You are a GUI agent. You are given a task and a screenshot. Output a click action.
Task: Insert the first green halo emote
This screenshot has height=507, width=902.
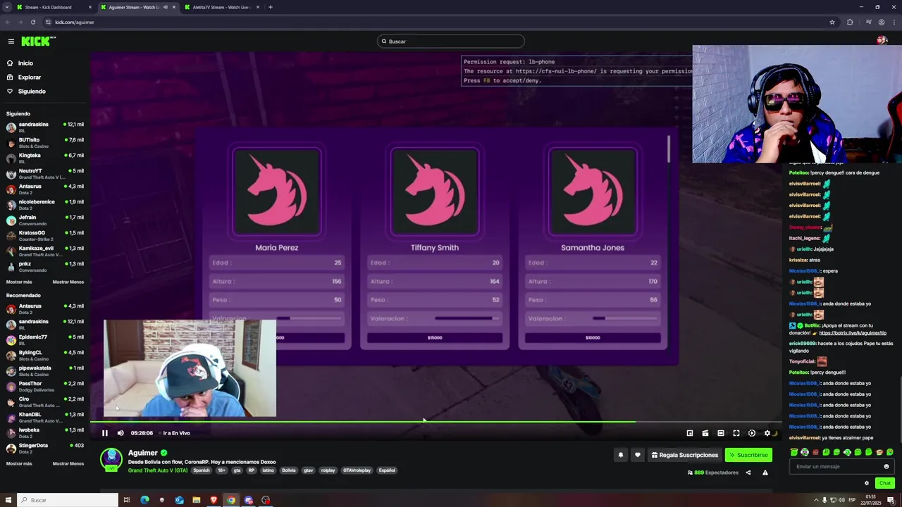coord(794,452)
